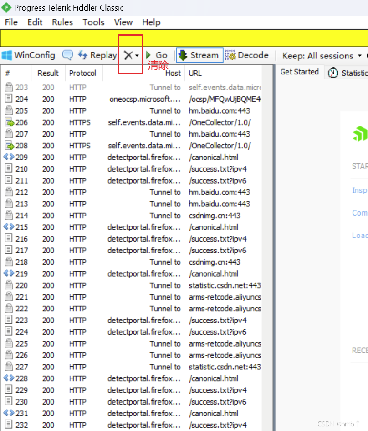
Task: Click lock icon of session 207
Action: 9,134
